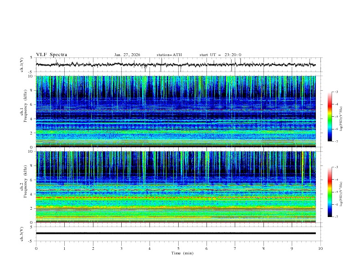Click the -7 value on lower color bar
Image resolution: width=361 pixels, height=279 pixels.
pyautogui.click(x=336, y=217)
